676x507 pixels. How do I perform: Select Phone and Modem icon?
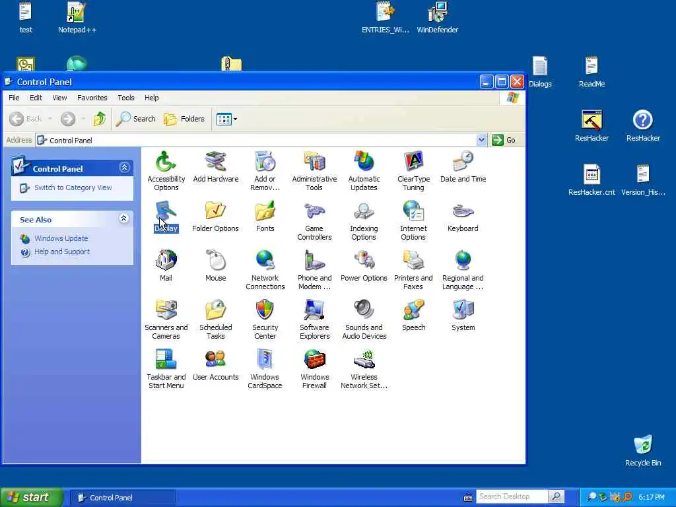314,261
